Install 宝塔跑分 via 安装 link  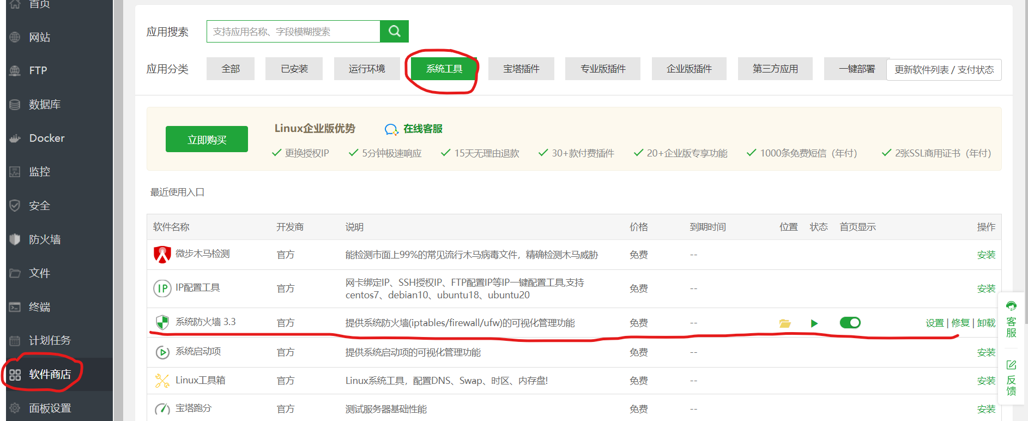986,409
